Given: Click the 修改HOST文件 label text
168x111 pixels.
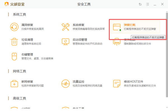Looking at the screenshot, I should point(134,82).
